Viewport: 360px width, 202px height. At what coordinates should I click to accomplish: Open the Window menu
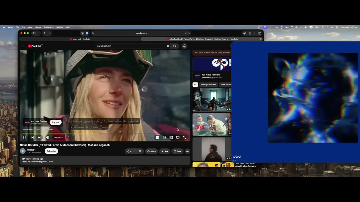(x=60, y=27)
